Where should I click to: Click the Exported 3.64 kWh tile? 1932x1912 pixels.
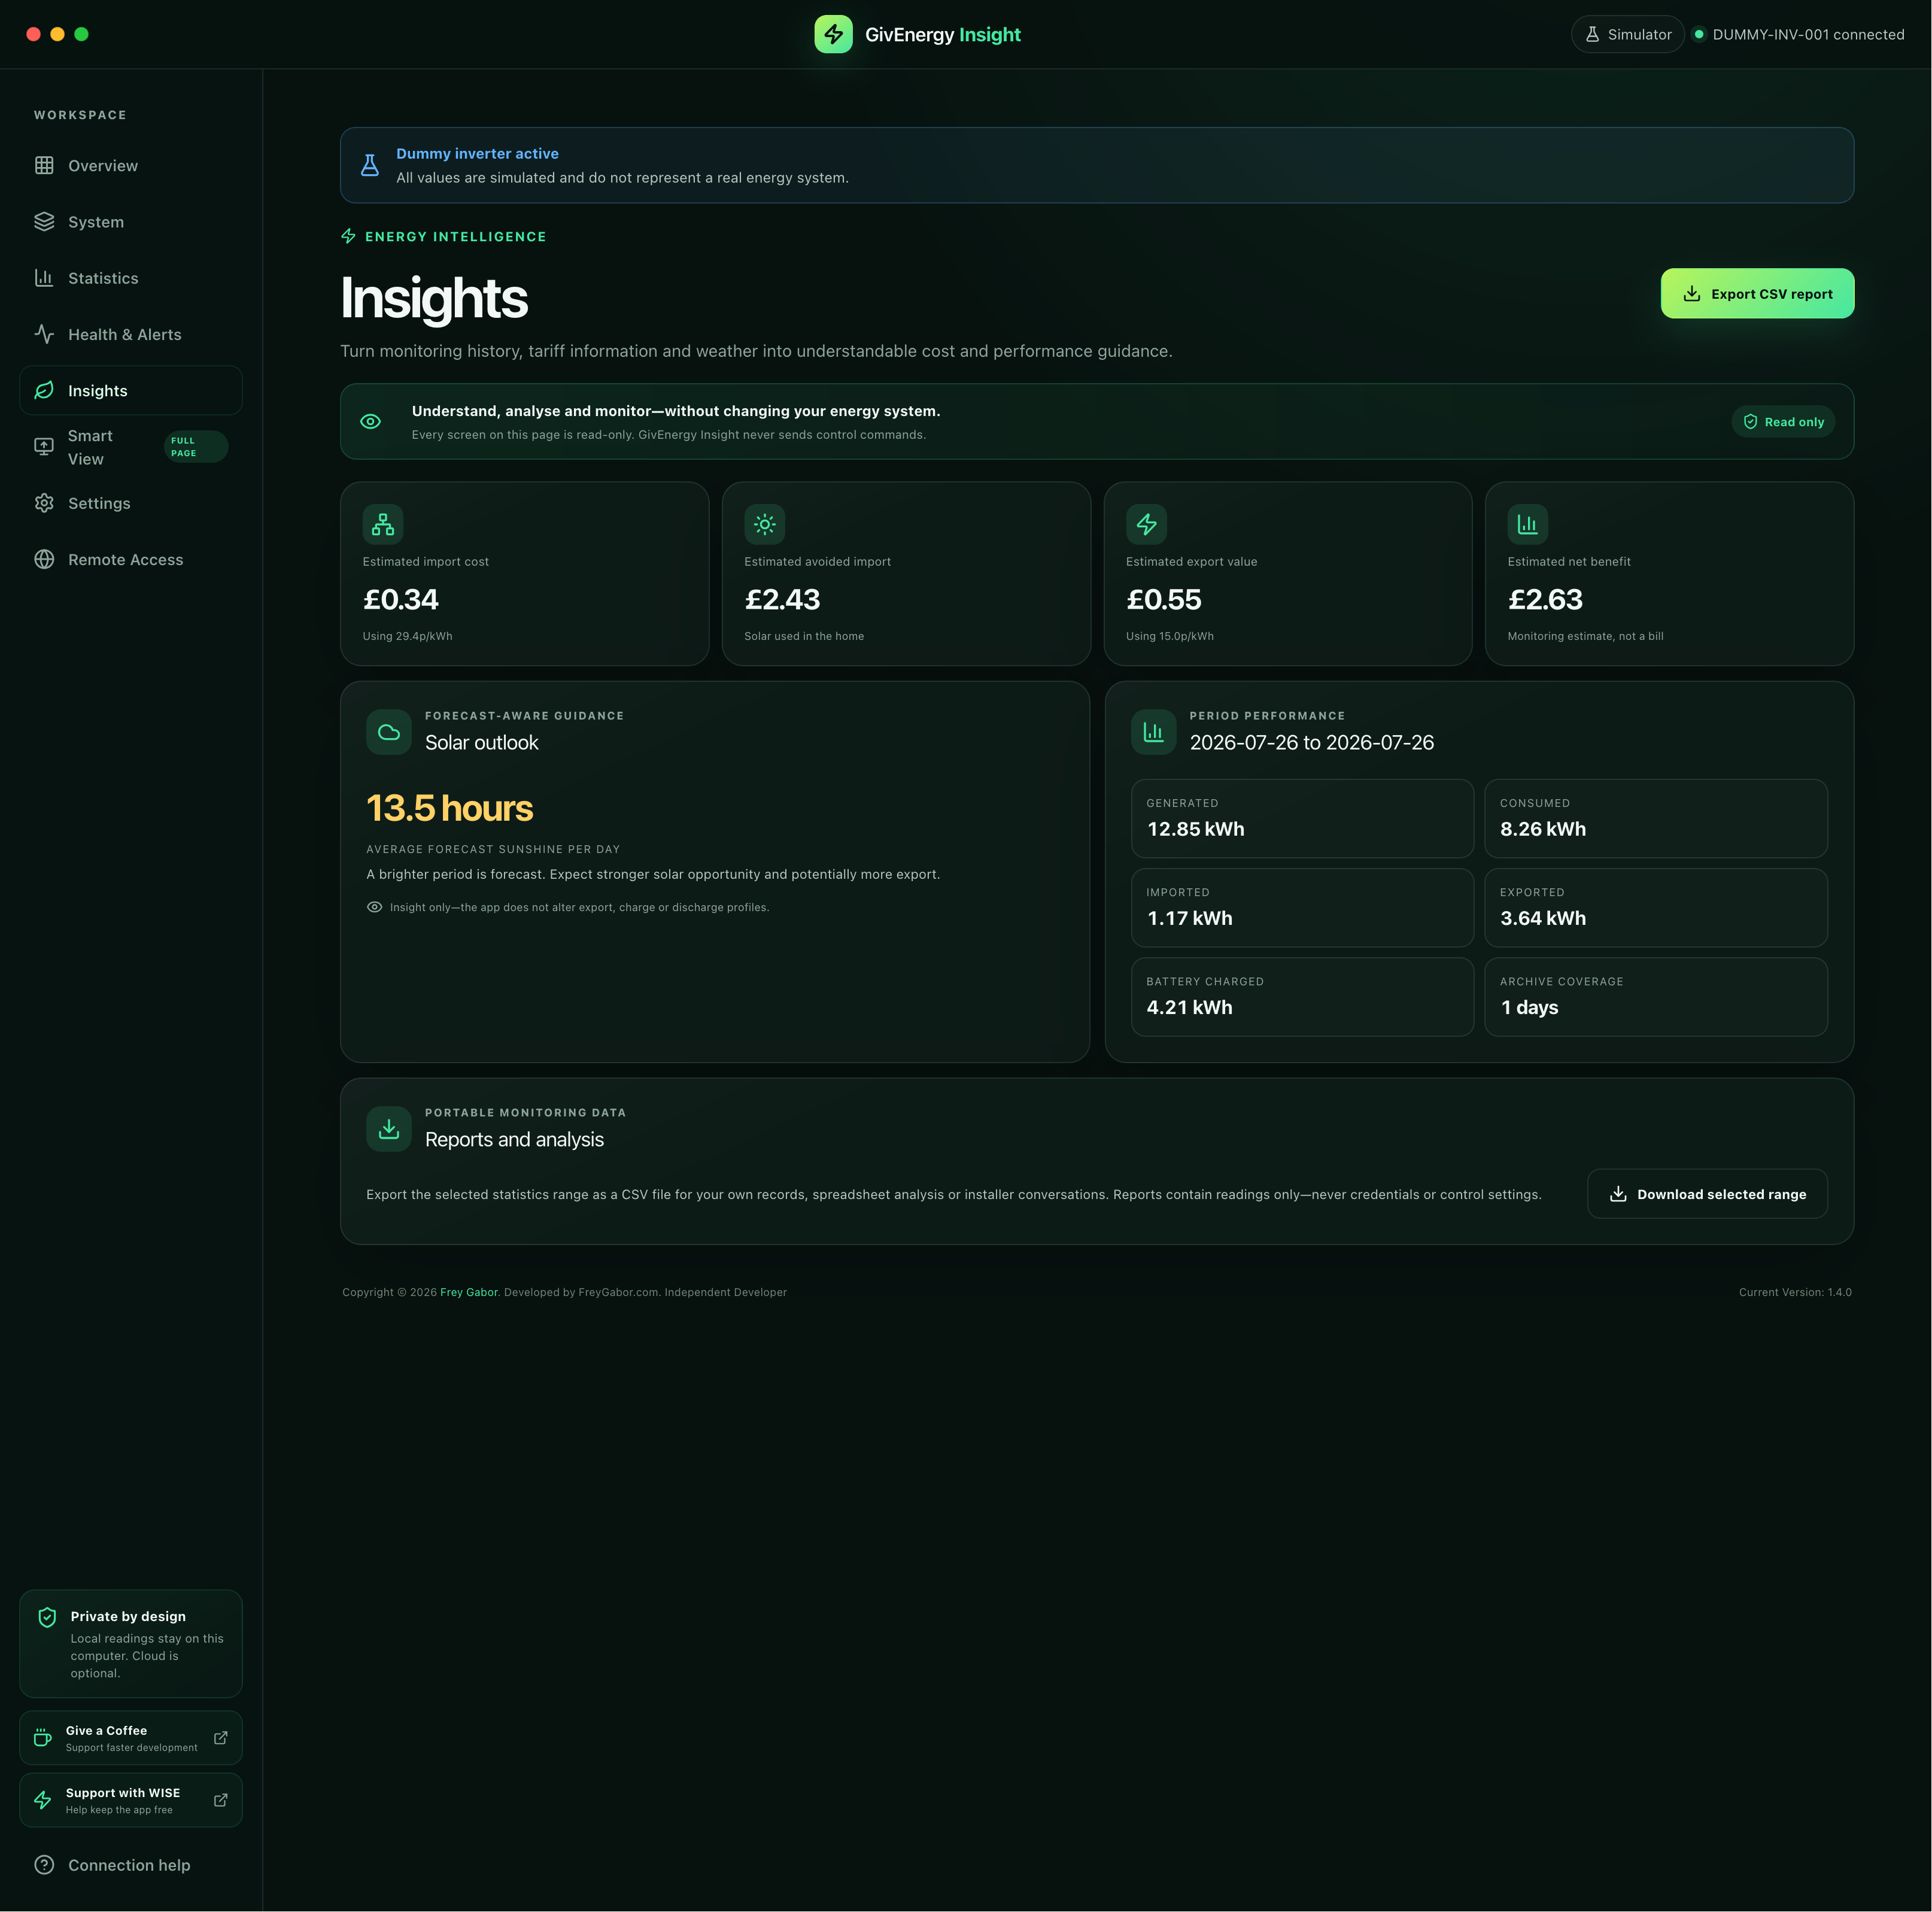1656,907
